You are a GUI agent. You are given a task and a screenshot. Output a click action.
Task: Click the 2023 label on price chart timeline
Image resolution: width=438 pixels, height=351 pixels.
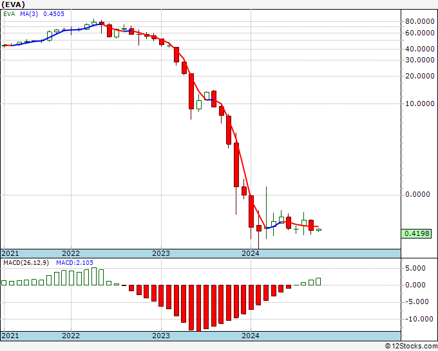161,253
